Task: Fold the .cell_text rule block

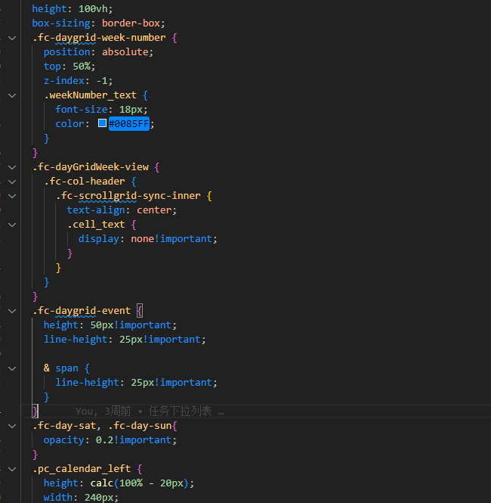Action: (x=12, y=225)
